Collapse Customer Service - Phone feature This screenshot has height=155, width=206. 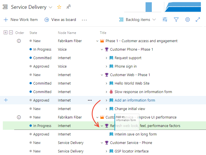coord(102,143)
